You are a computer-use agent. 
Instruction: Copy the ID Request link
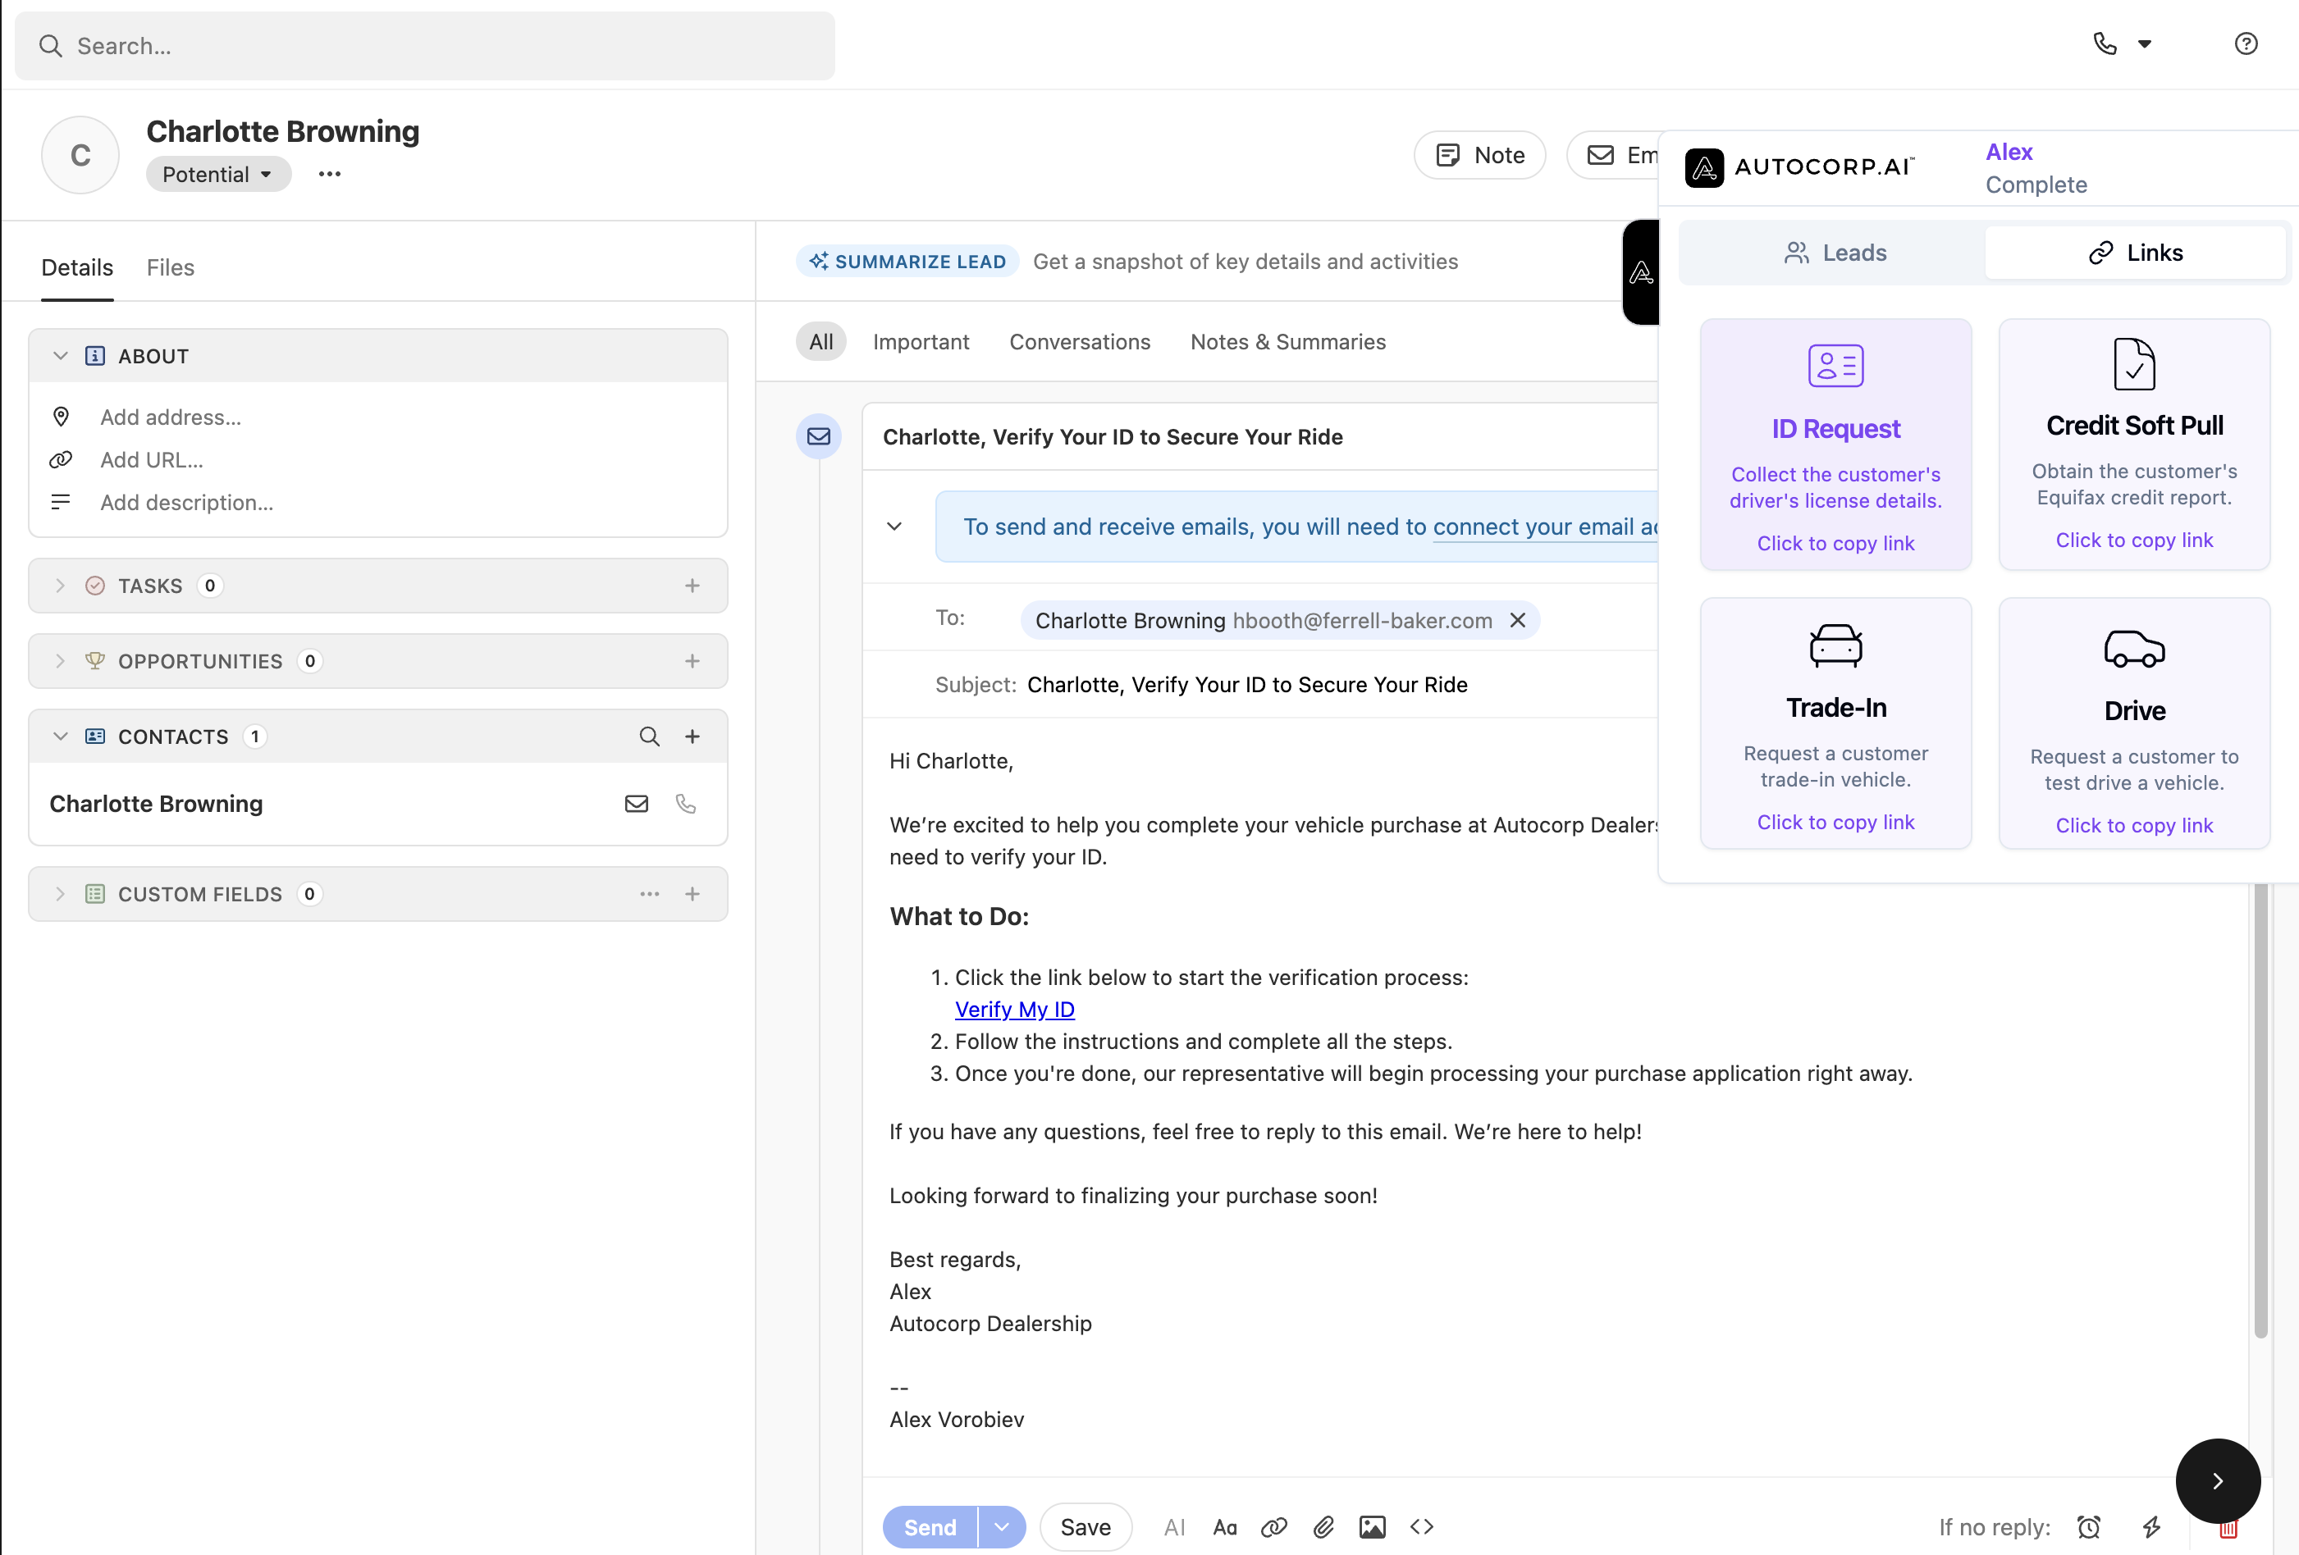click(x=1835, y=543)
